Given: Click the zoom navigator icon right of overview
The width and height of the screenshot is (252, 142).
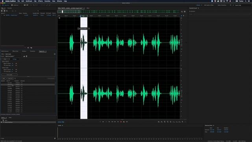Looking at the screenshot, I should [x=182, y=11].
